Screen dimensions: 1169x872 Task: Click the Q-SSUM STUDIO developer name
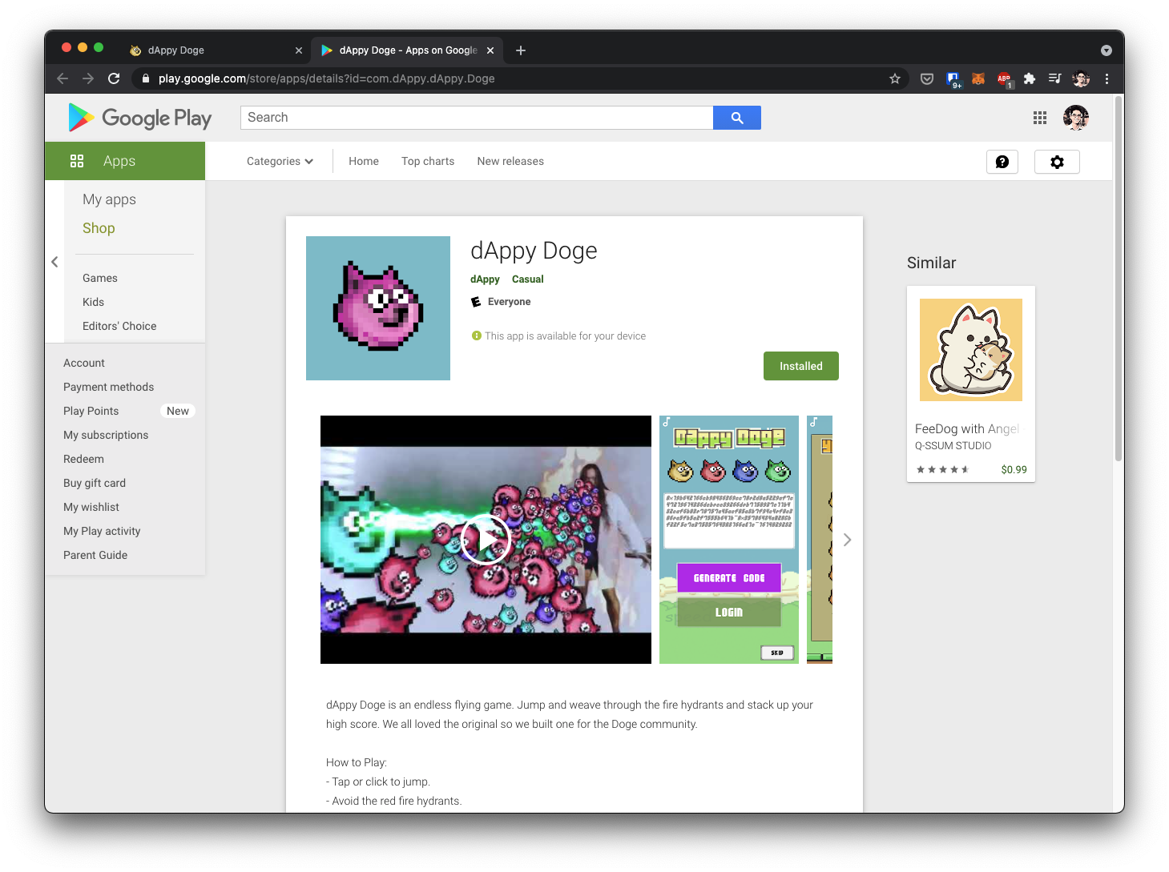953,446
